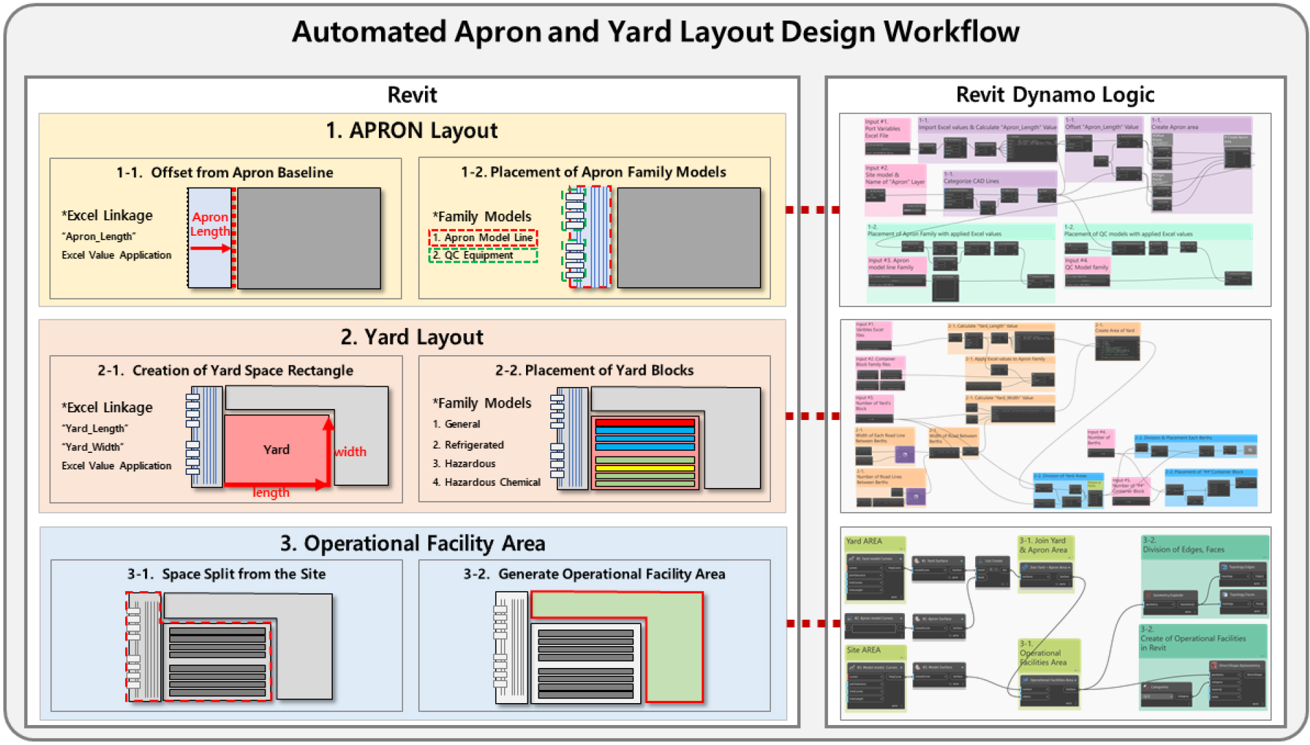Select '2. QC Equipment' legend entry
1310x745 pixels.
[483, 256]
